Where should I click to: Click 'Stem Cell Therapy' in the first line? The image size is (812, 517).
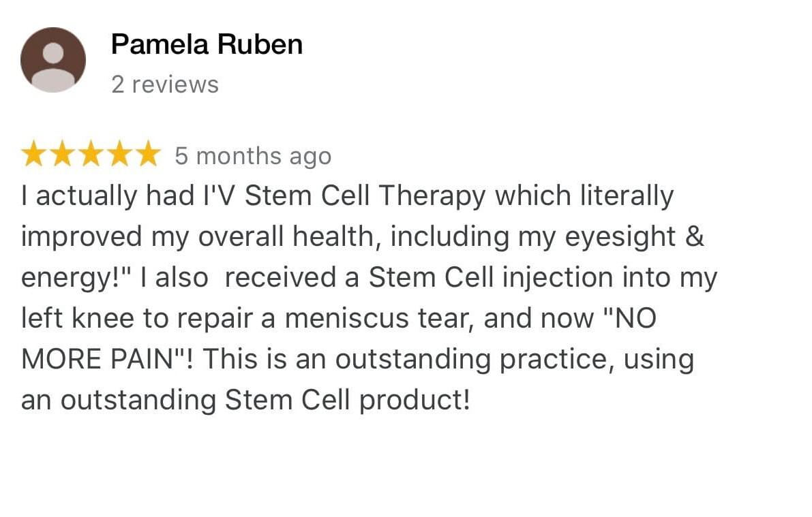[365, 196]
